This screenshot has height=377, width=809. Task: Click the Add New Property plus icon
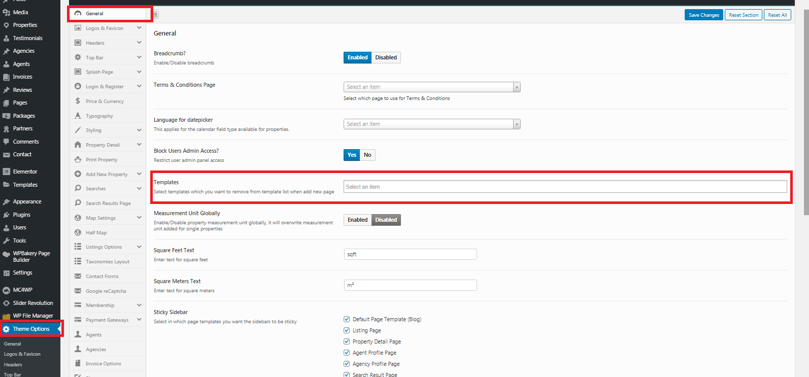point(78,174)
